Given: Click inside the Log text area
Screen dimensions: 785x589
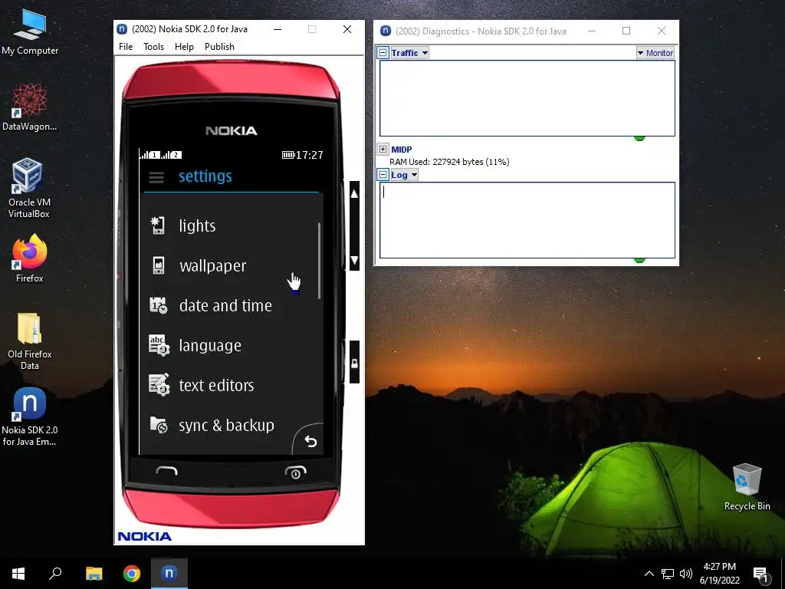Looking at the screenshot, I should pyautogui.click(x=527, y=220).
